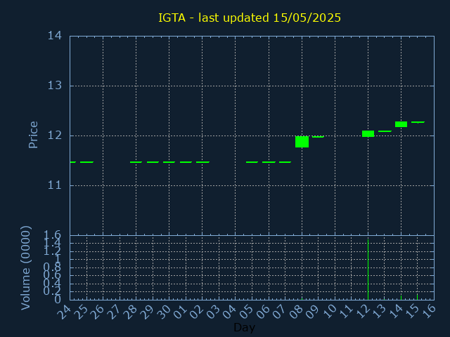Click the green candlestick on day 12
Screen dimensions: 450x337
368,133
